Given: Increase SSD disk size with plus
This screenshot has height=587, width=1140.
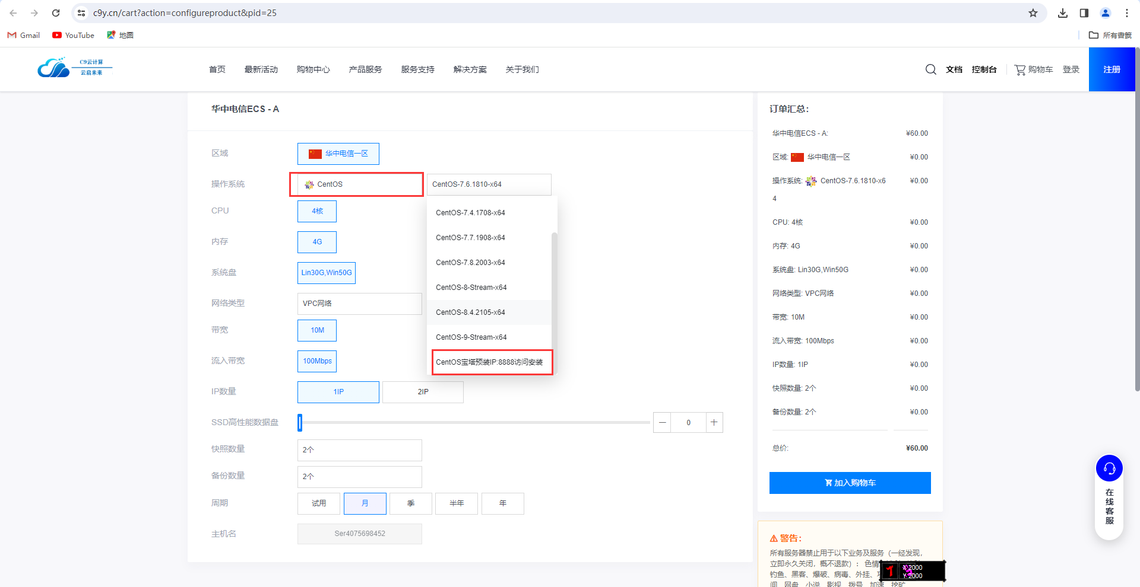Looking at the screenshot, I should point(714,422).
